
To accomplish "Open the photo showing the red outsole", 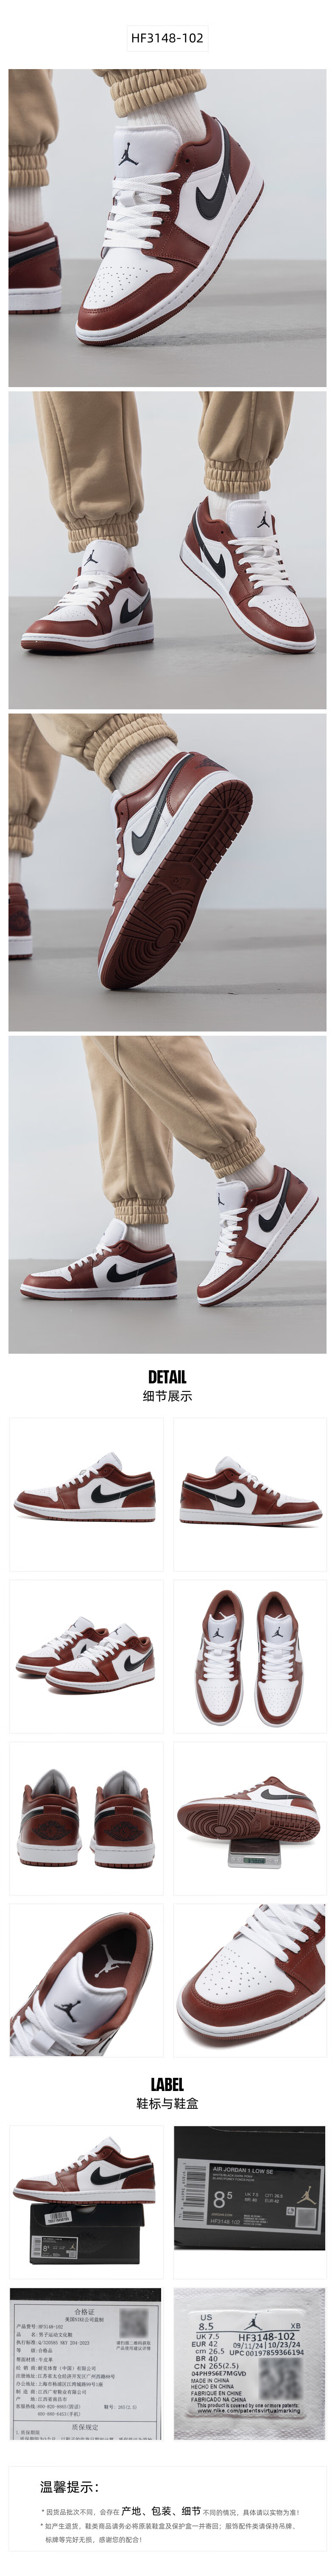I will pos(167,871).
